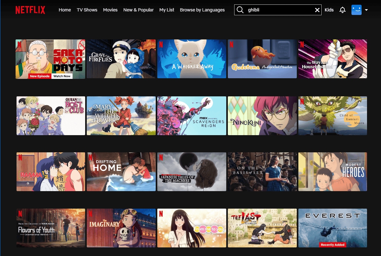Screen dimensions: 381x256
Task: Open Gudetama An Eggcellent Adventure
Action: pyautogui.click(x=262, y=59)
